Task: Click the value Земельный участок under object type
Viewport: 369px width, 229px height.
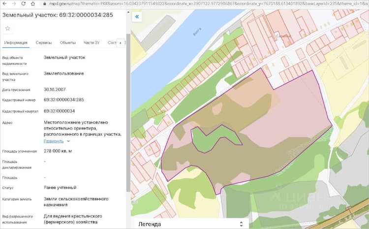Action: 64,58
